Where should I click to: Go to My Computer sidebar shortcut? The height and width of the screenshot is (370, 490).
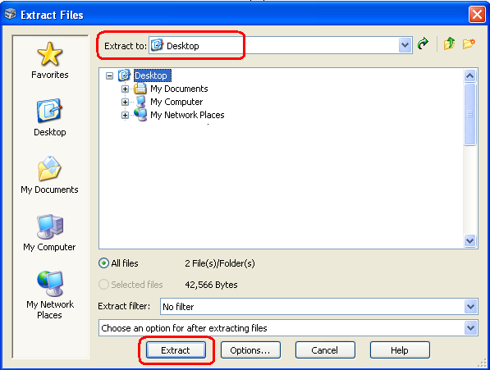tap(50, 233)
